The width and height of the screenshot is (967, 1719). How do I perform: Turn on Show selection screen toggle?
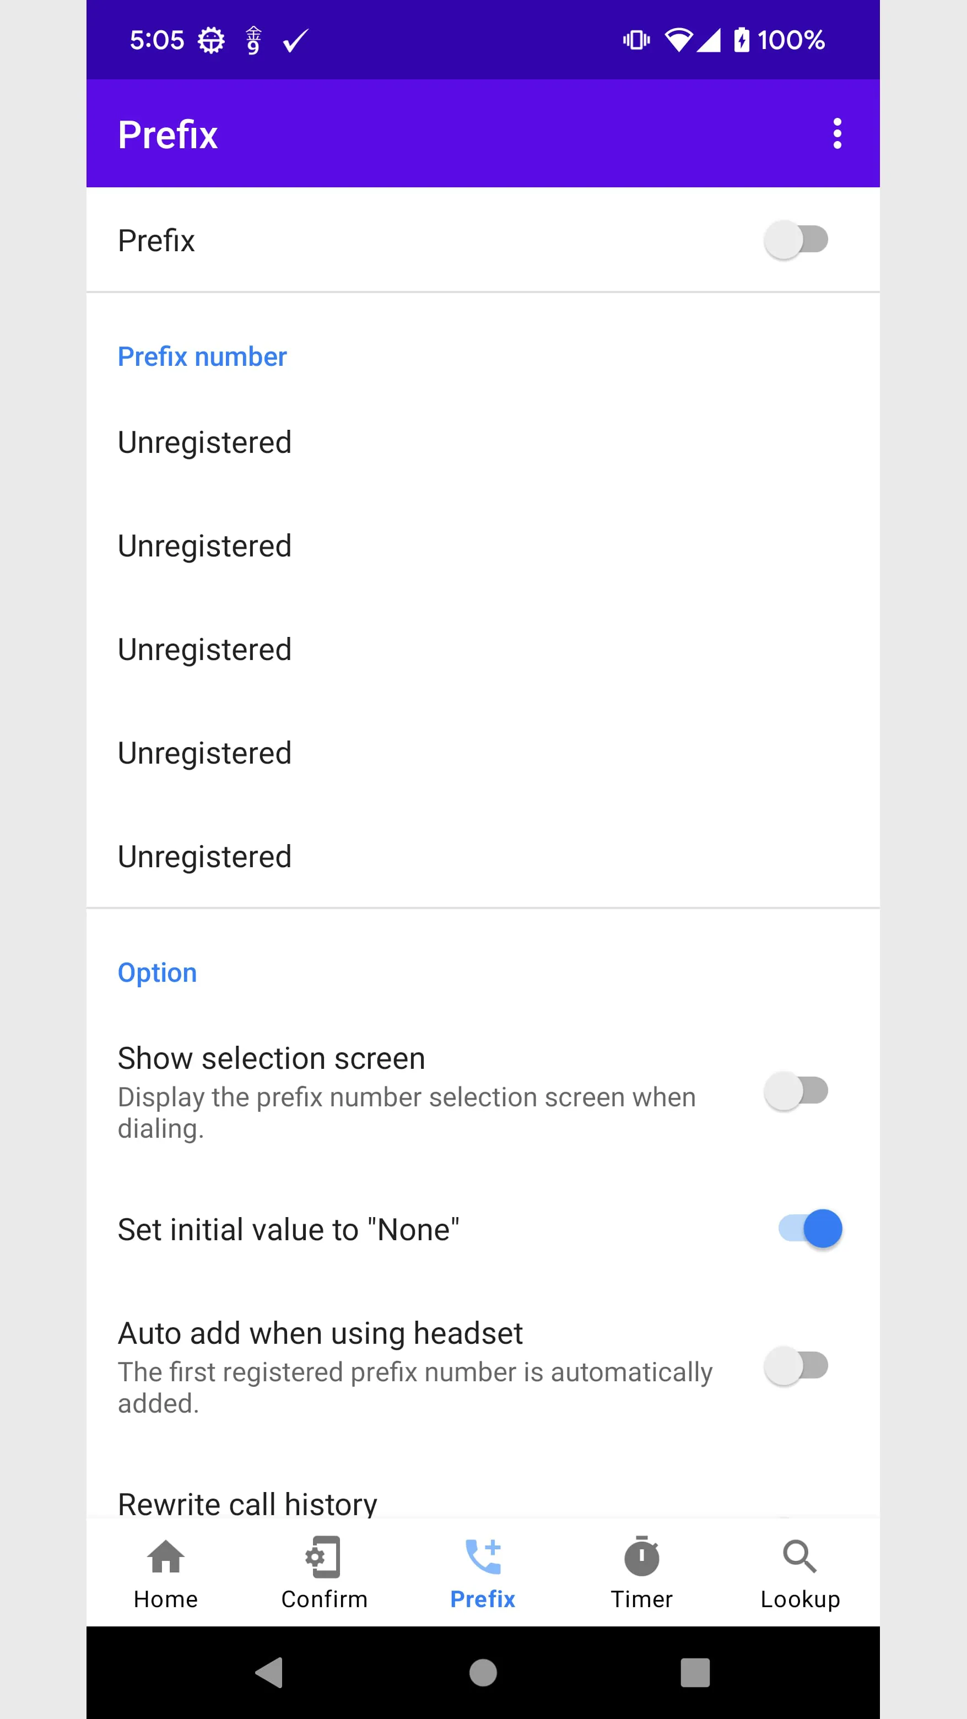pyautogui.click(x=796, y=1091)
